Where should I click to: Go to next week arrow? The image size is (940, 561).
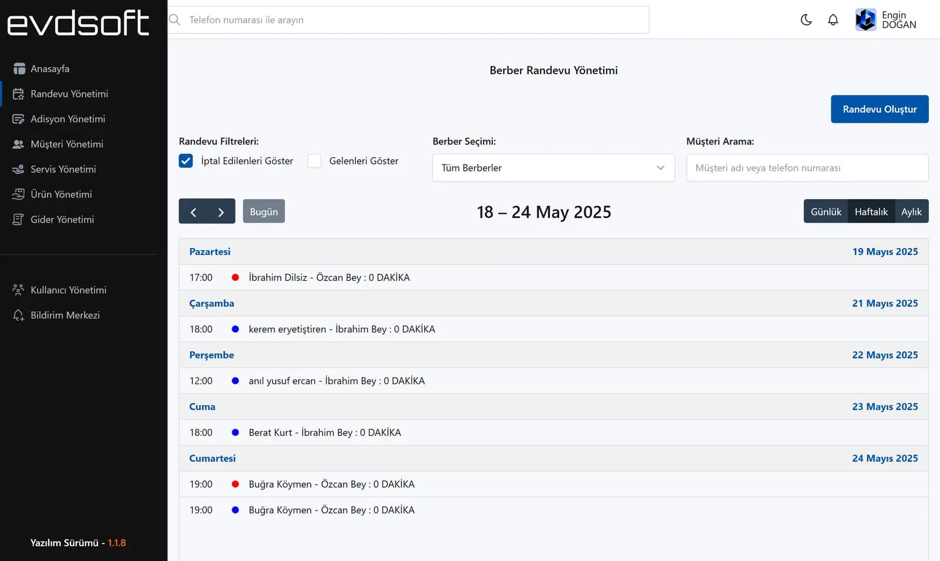tap(221, 211)
